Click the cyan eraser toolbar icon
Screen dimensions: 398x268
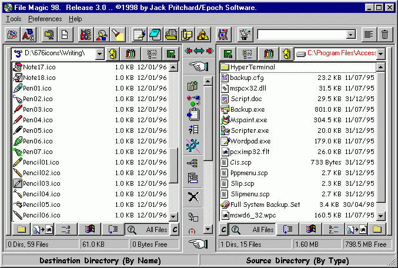[155, 35]
